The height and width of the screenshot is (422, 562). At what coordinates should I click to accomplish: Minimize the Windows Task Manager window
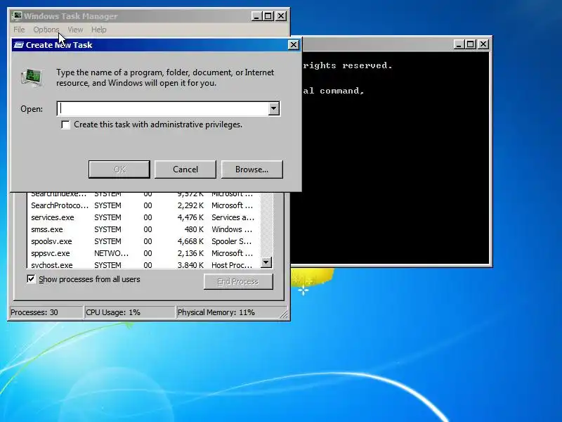point(256,15)
